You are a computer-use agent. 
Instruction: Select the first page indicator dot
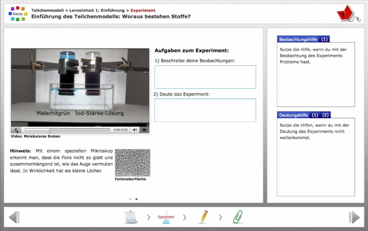[x=130, y=199]
